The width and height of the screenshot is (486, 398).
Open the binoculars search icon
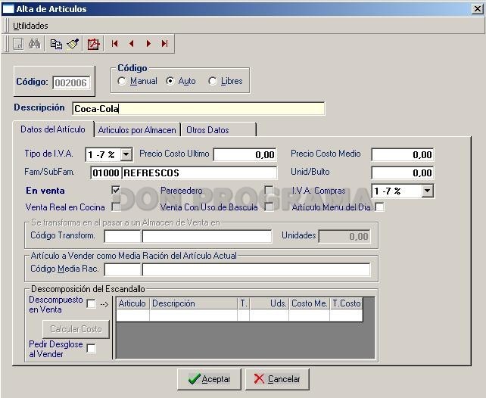click(x=34, y=44)
